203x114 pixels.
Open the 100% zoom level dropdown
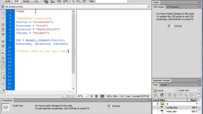[82, 96]
